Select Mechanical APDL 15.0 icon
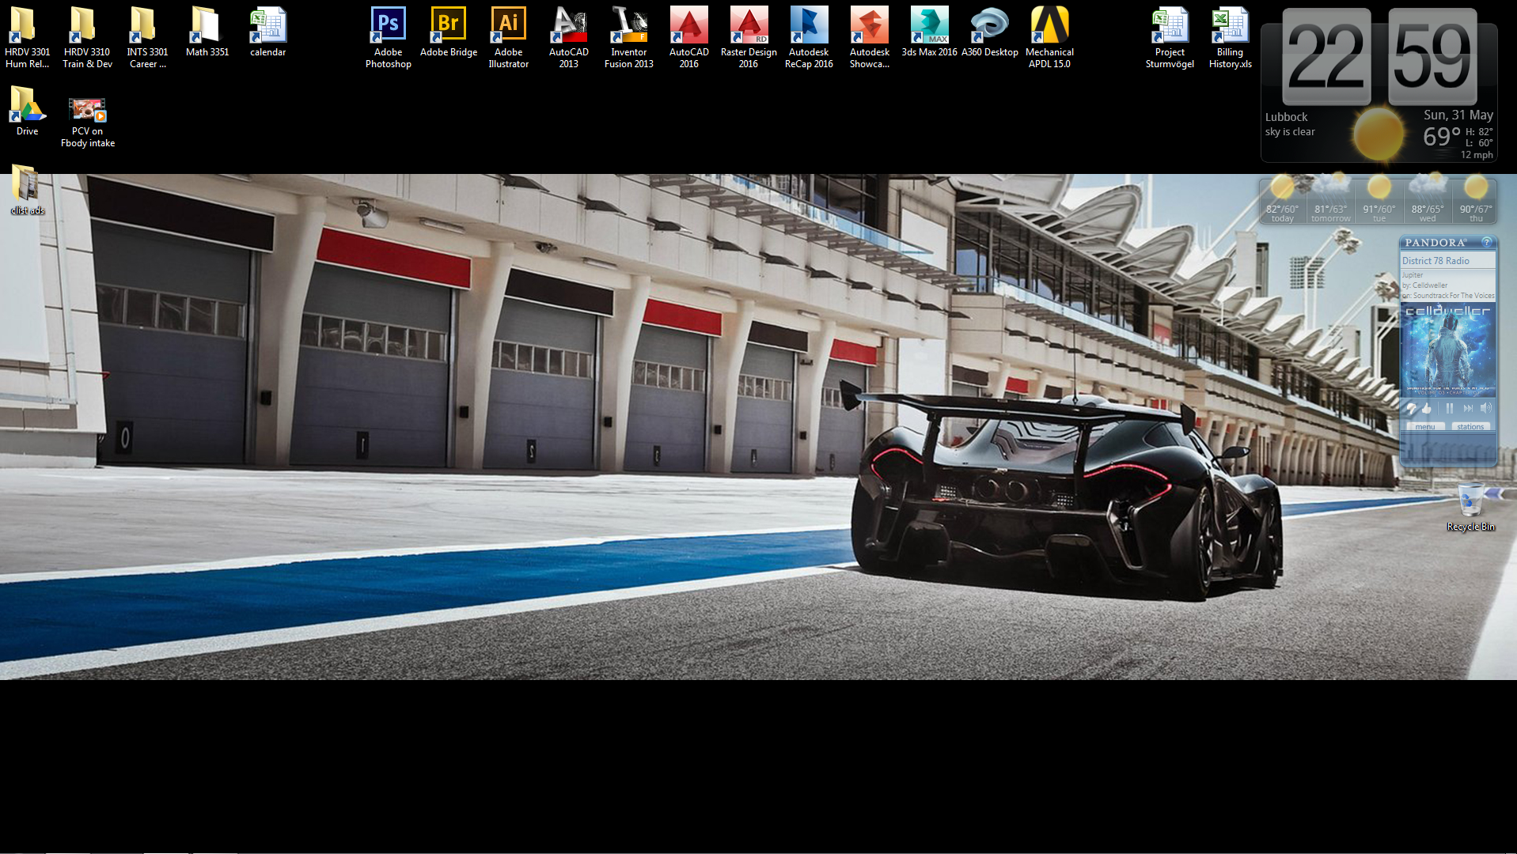This screenshot has height=854, width=1517. 1049,37
